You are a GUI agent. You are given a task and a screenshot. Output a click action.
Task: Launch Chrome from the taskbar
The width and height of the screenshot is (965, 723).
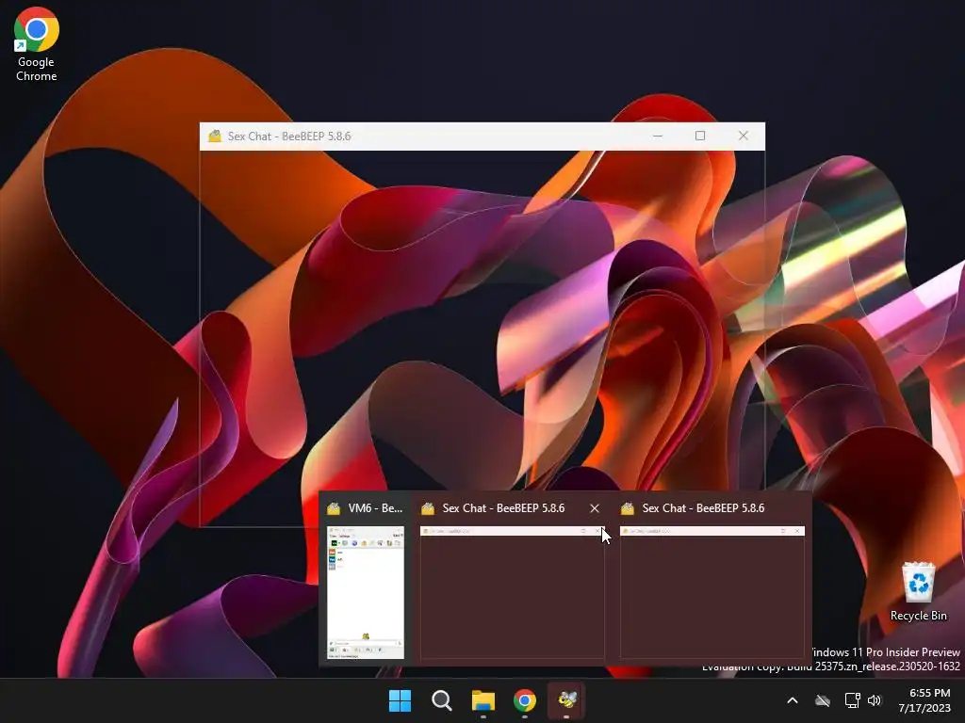click(525, 700)
